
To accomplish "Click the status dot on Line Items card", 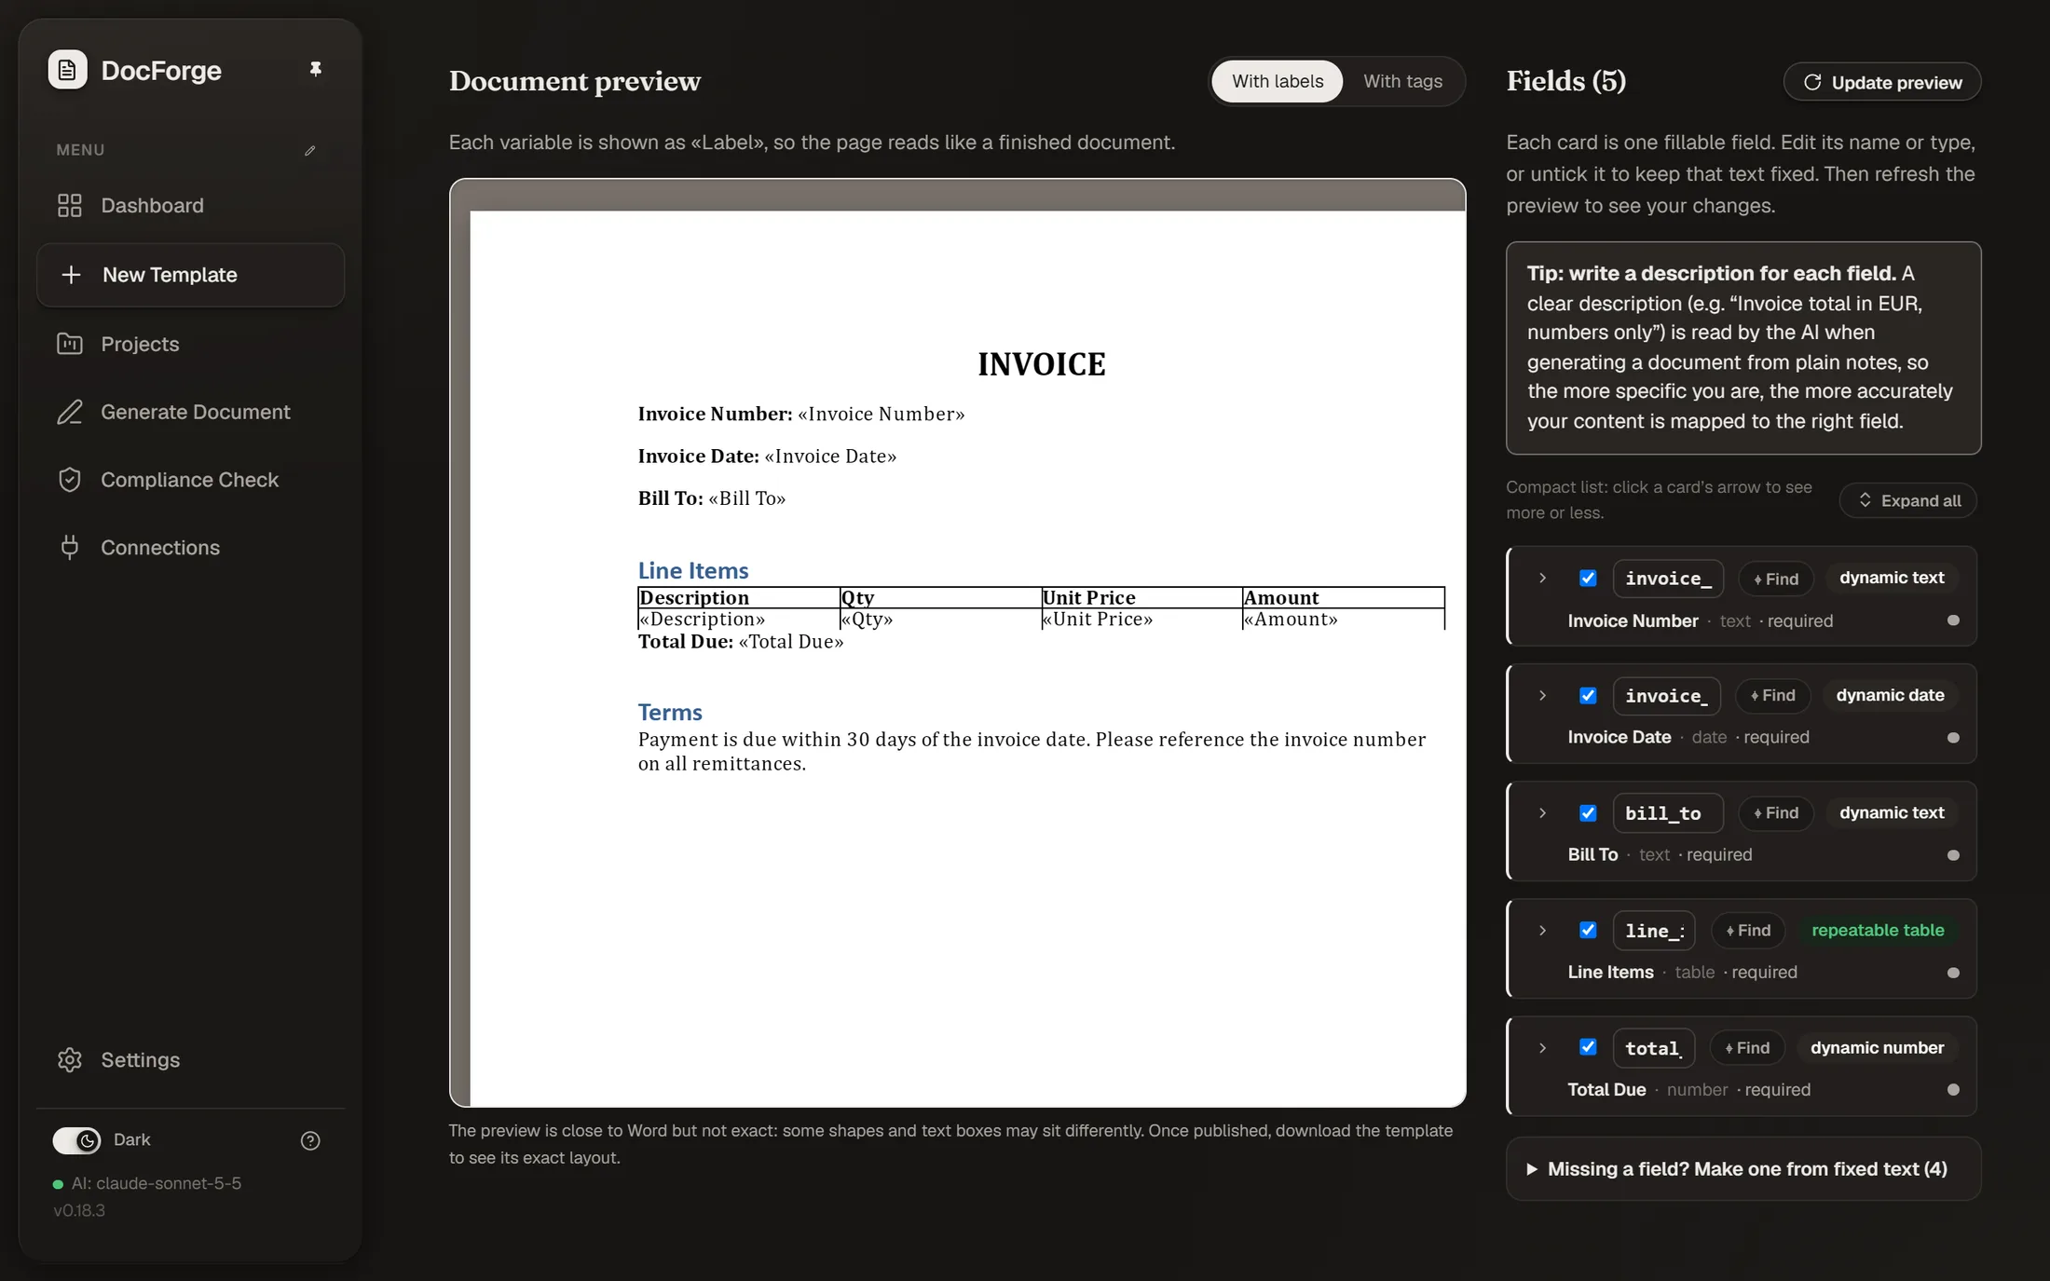I will pyautogui.click(x=1953, y=973).
